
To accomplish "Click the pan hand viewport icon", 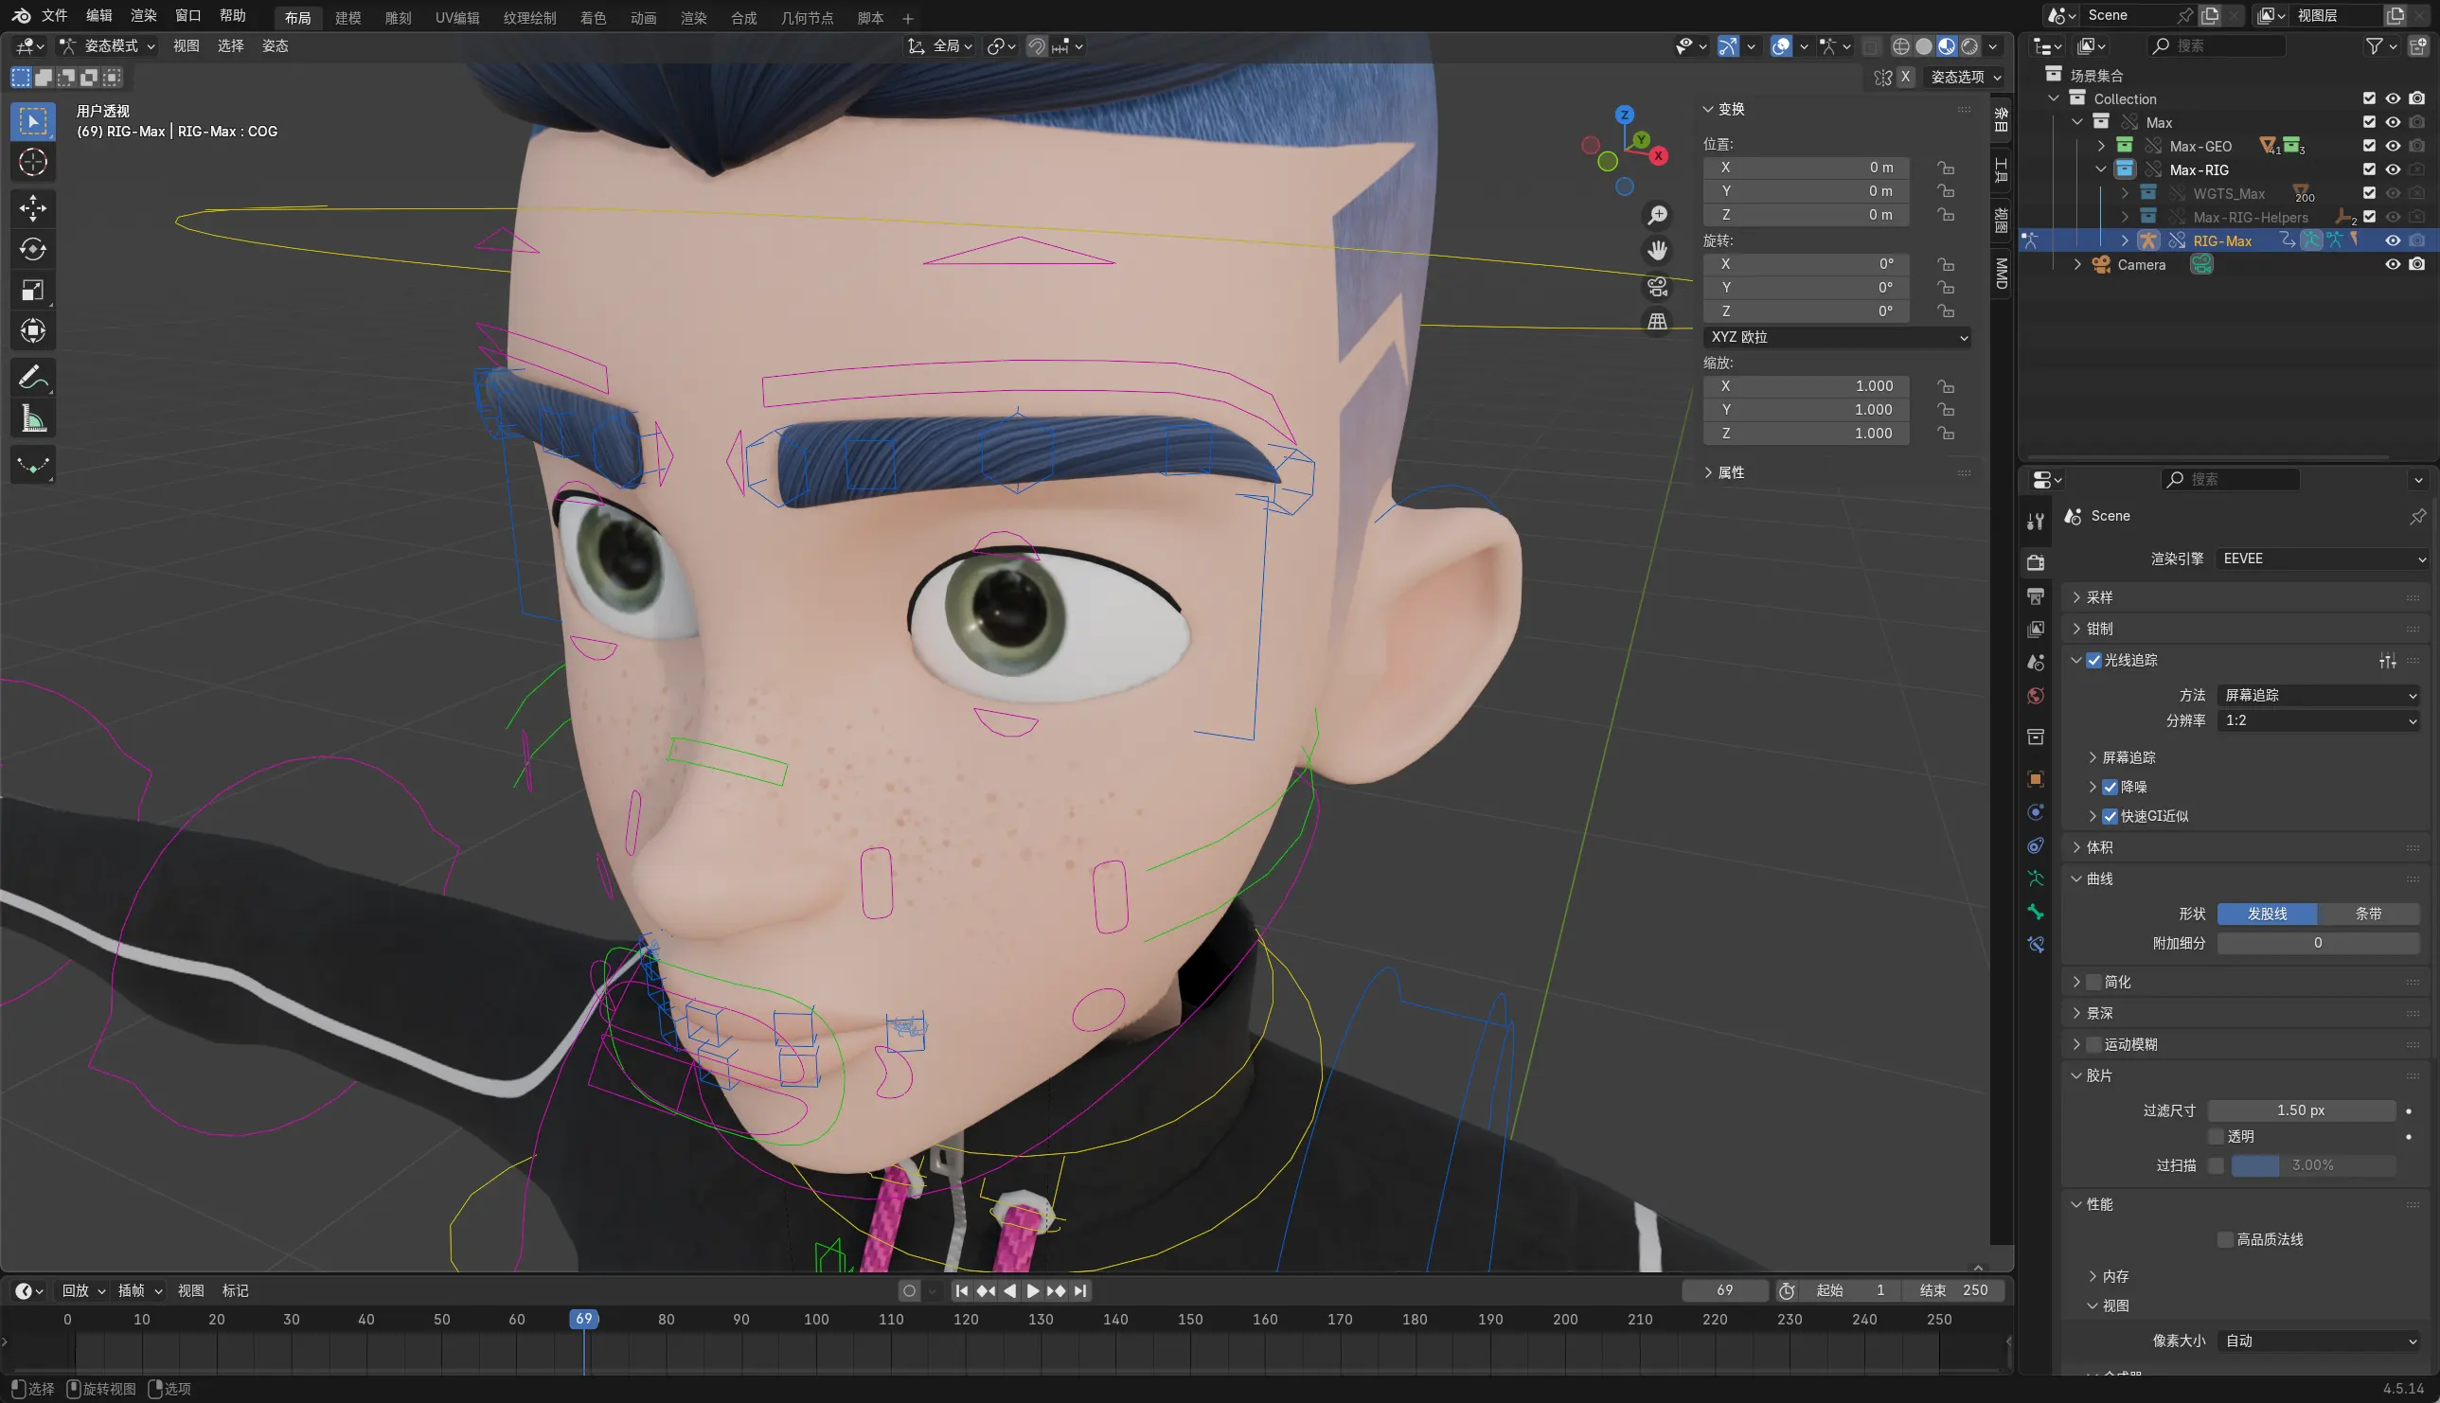I will (x=1657, y=252).
